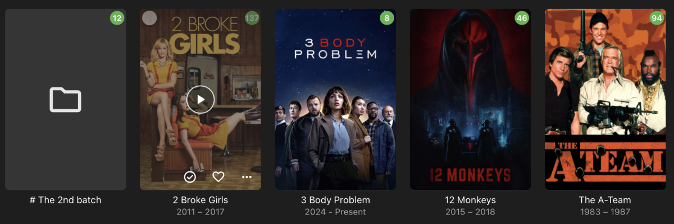Image resolution: width=674 pixels, height=224 pixels.
Task: Open the more options menu on 2 Broke Girls
Action: (x=247, y=177)
